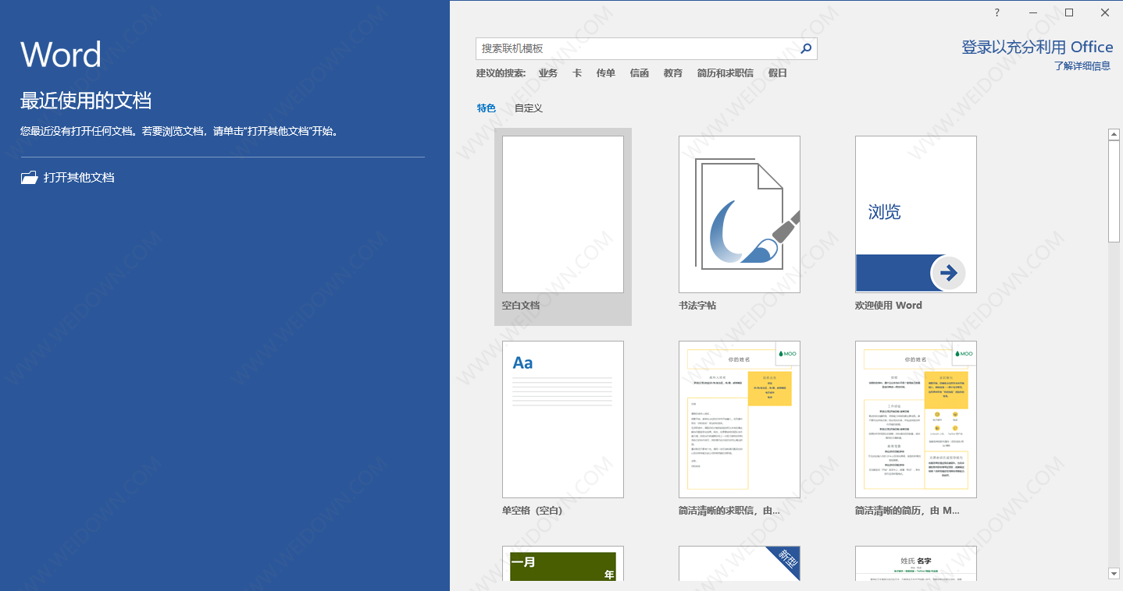This screenshot has width=1123, height=591.
Task: Choose the 简洁清晰的求职信 template
Action: (x=740, y=429)
